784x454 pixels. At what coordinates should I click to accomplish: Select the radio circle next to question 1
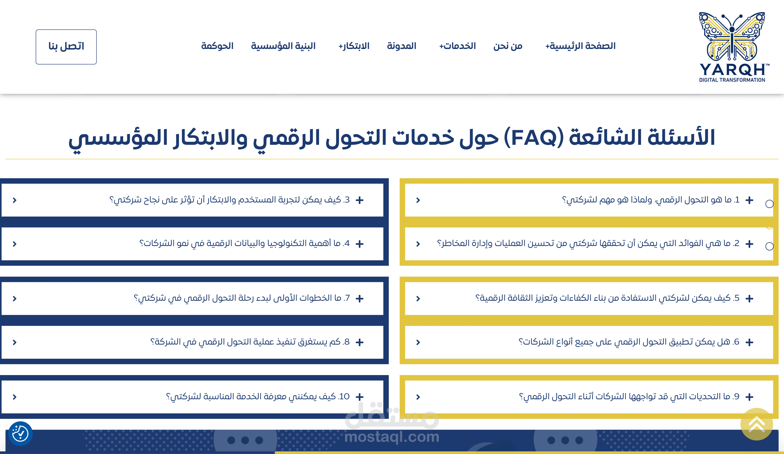pos(769,204)
